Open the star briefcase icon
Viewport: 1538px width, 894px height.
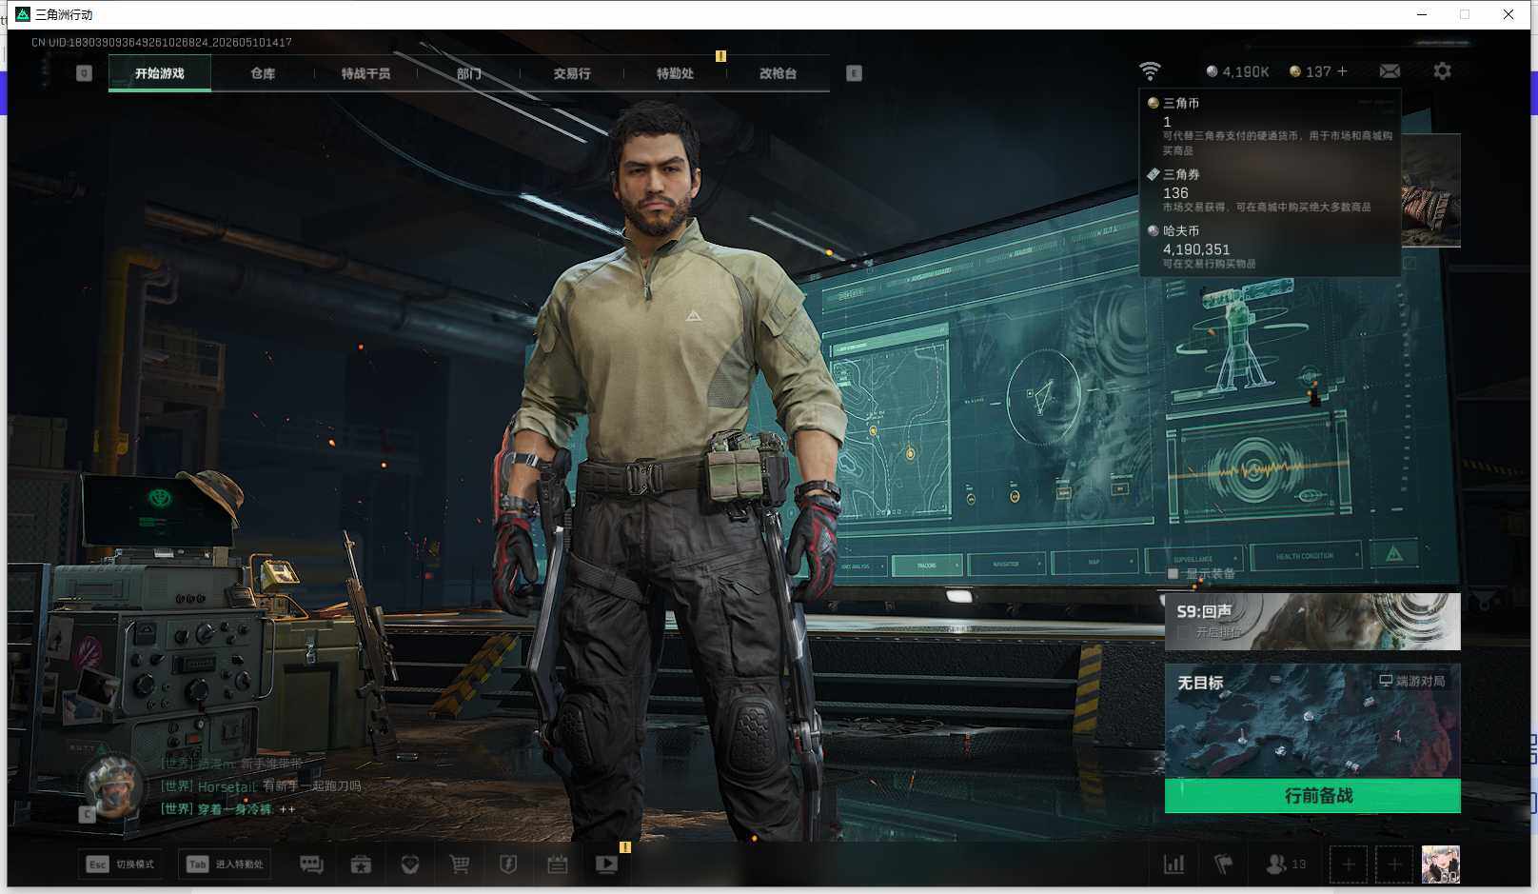[x=361, y=864]
